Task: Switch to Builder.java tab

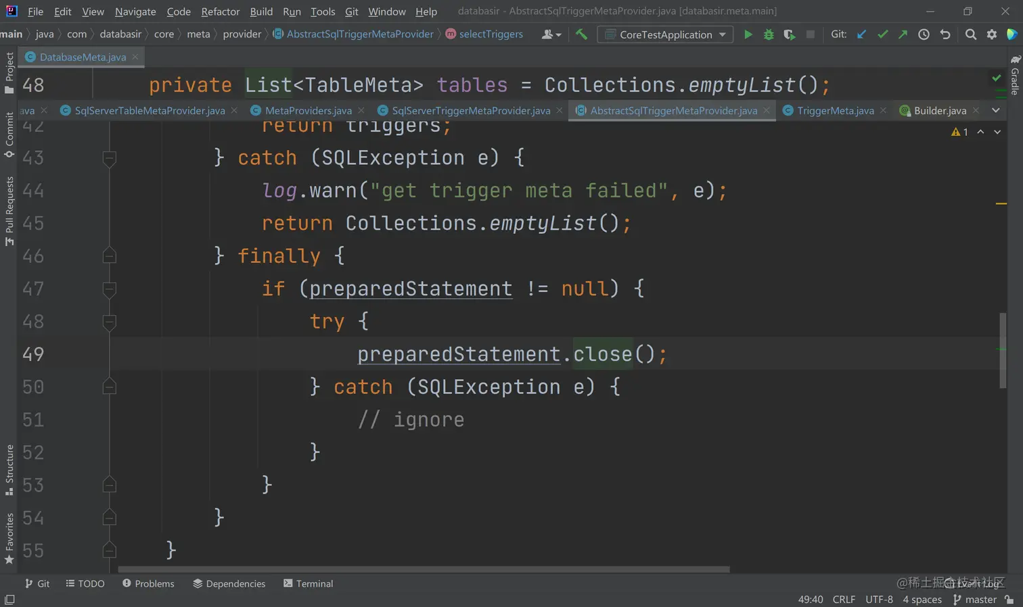Action: click(940, 110)
